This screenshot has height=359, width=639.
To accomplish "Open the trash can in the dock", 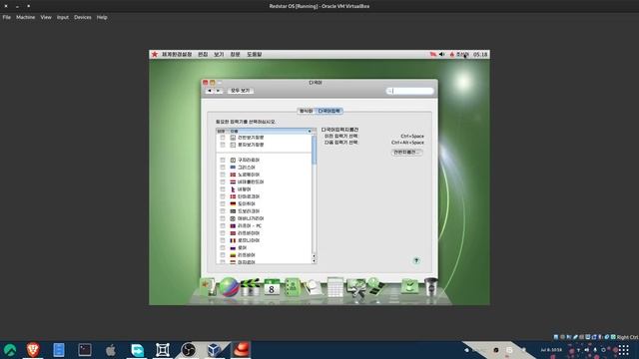I will pos(430,286).
